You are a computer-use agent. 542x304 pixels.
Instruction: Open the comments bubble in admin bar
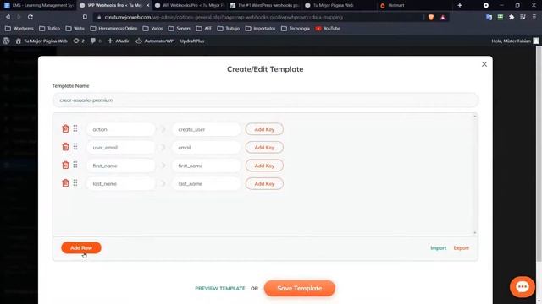click(x=96, y=41)
